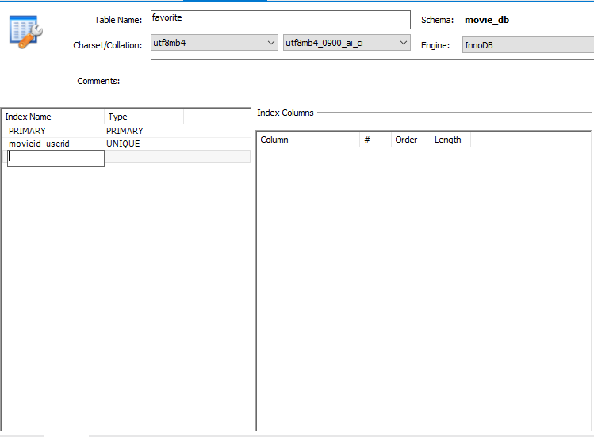Open the InnoDB engine dropdown
The image size is (594, 437).
coord(527,45)
